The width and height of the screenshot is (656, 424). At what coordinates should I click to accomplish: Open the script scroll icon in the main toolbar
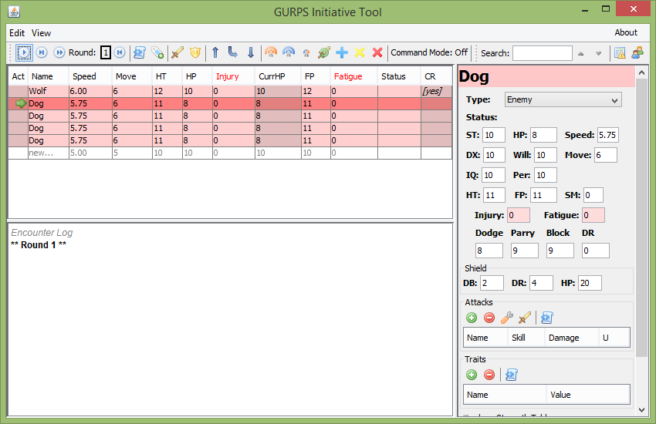pyautogui.click(x=140, y=52)
